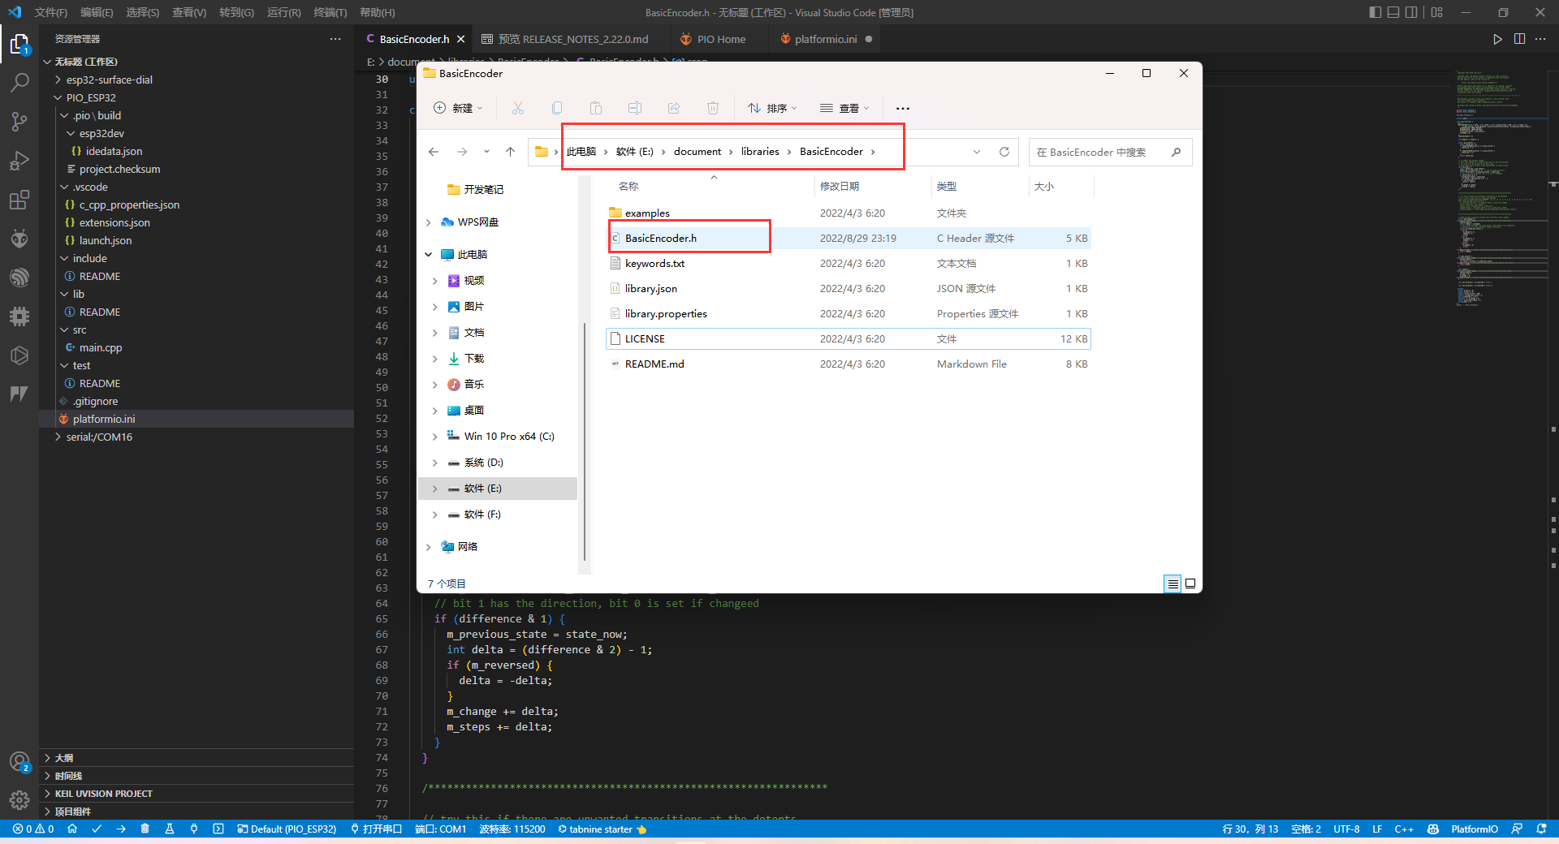Click the navigation pane vertical scrollbar
The image size is (1559, 844).
point(585,442)
